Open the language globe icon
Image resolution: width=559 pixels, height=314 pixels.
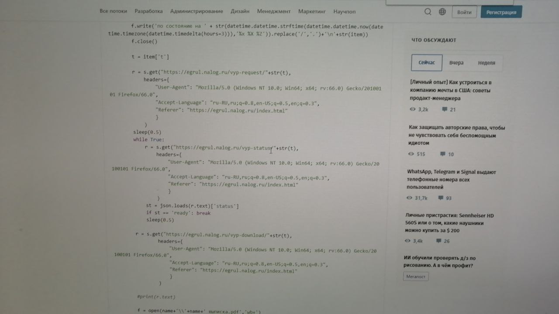point(442,12)
